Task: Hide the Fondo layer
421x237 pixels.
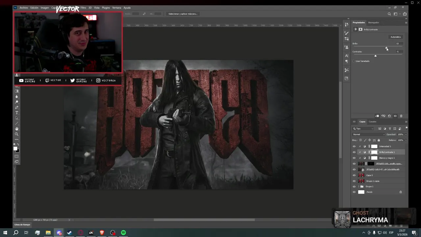Action: 354,192
